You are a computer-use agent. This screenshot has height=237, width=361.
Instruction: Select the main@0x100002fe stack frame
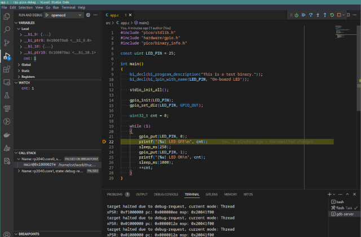[58, 165]
